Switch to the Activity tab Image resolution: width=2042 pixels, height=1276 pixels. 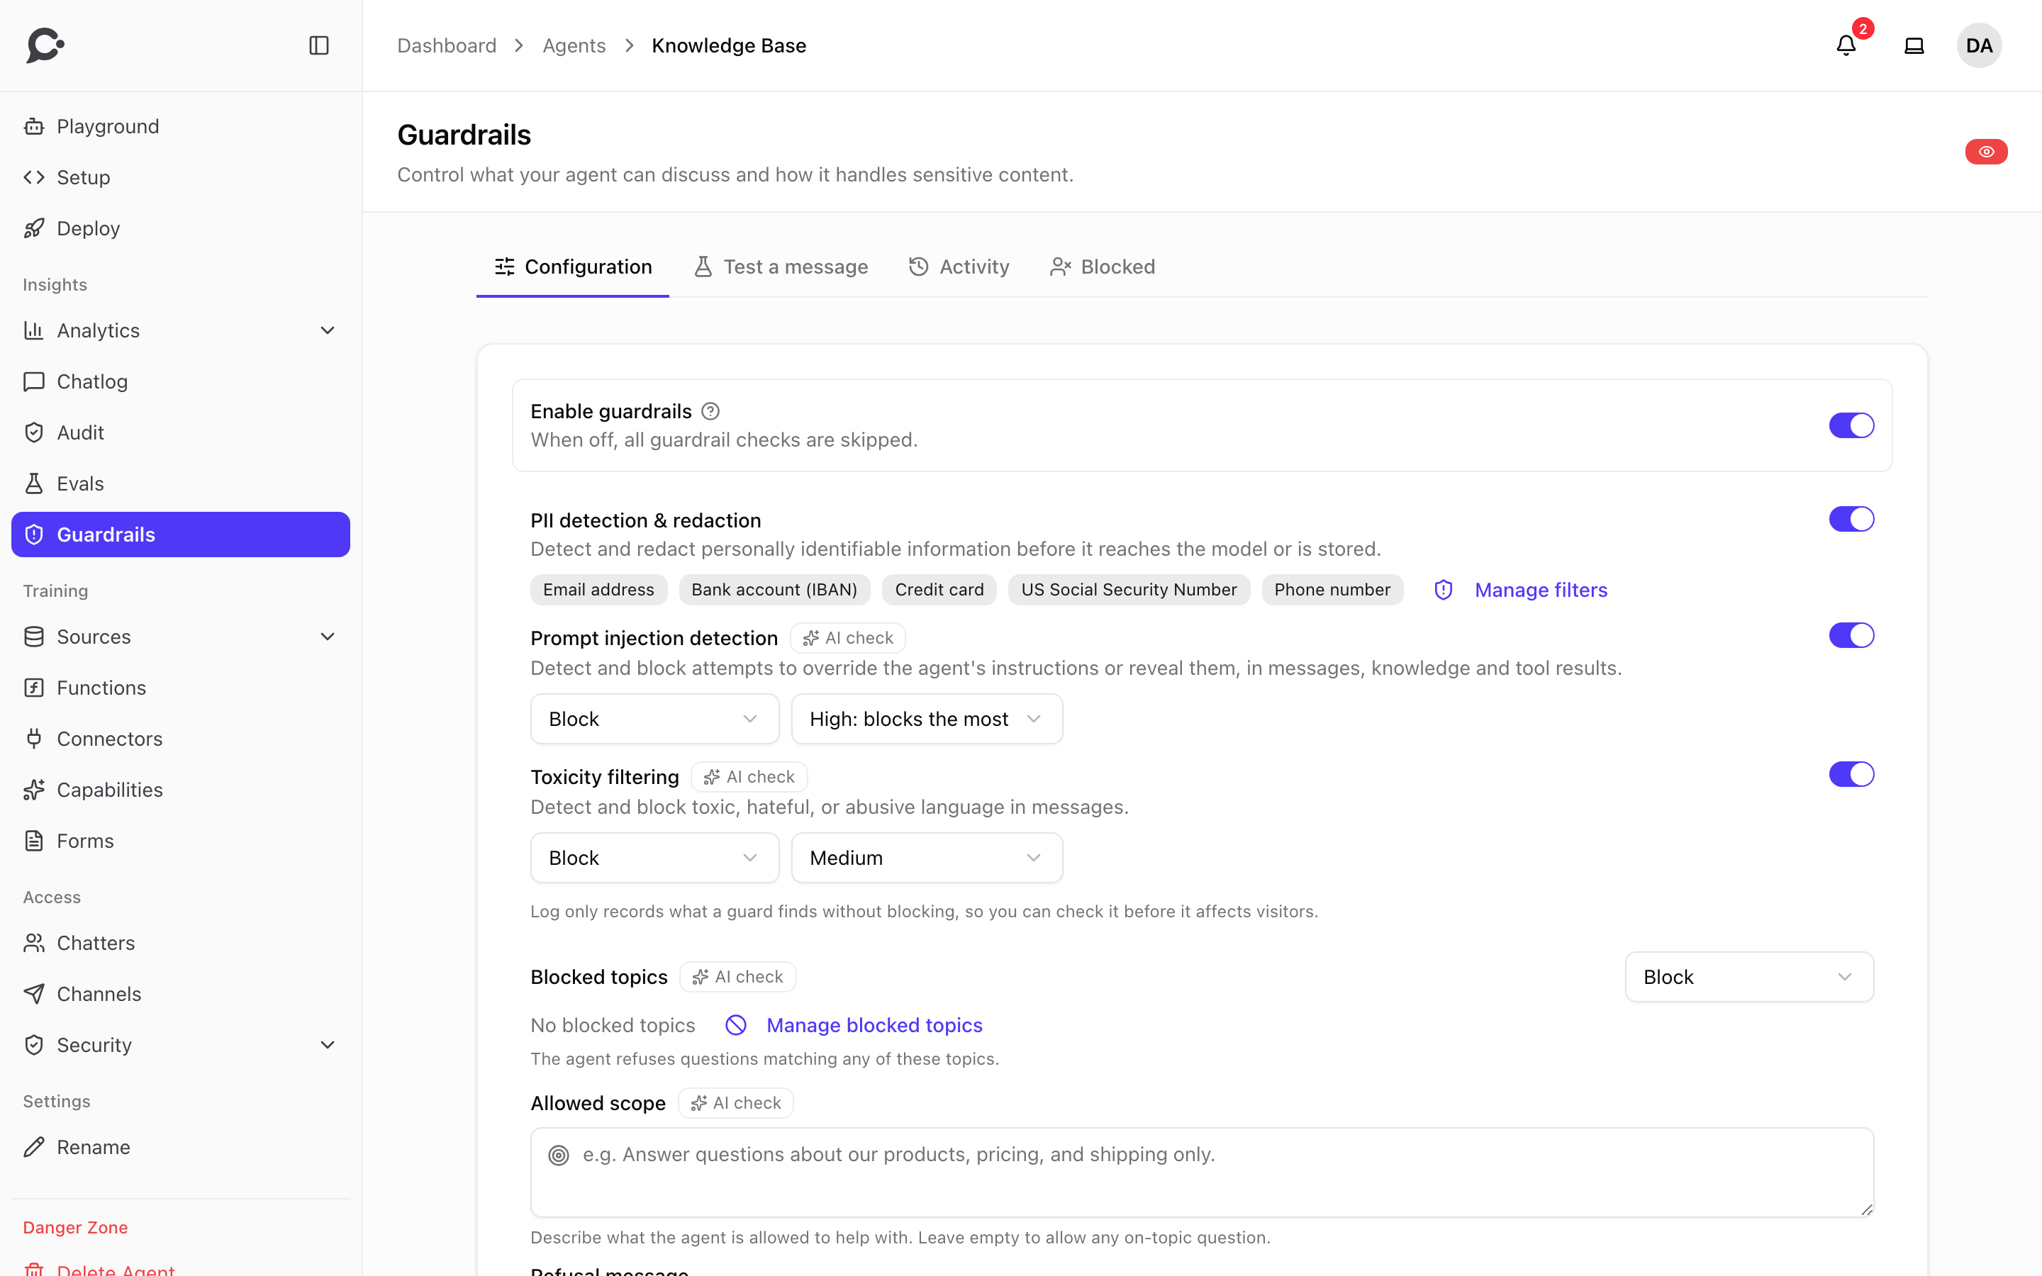[959, 267]
